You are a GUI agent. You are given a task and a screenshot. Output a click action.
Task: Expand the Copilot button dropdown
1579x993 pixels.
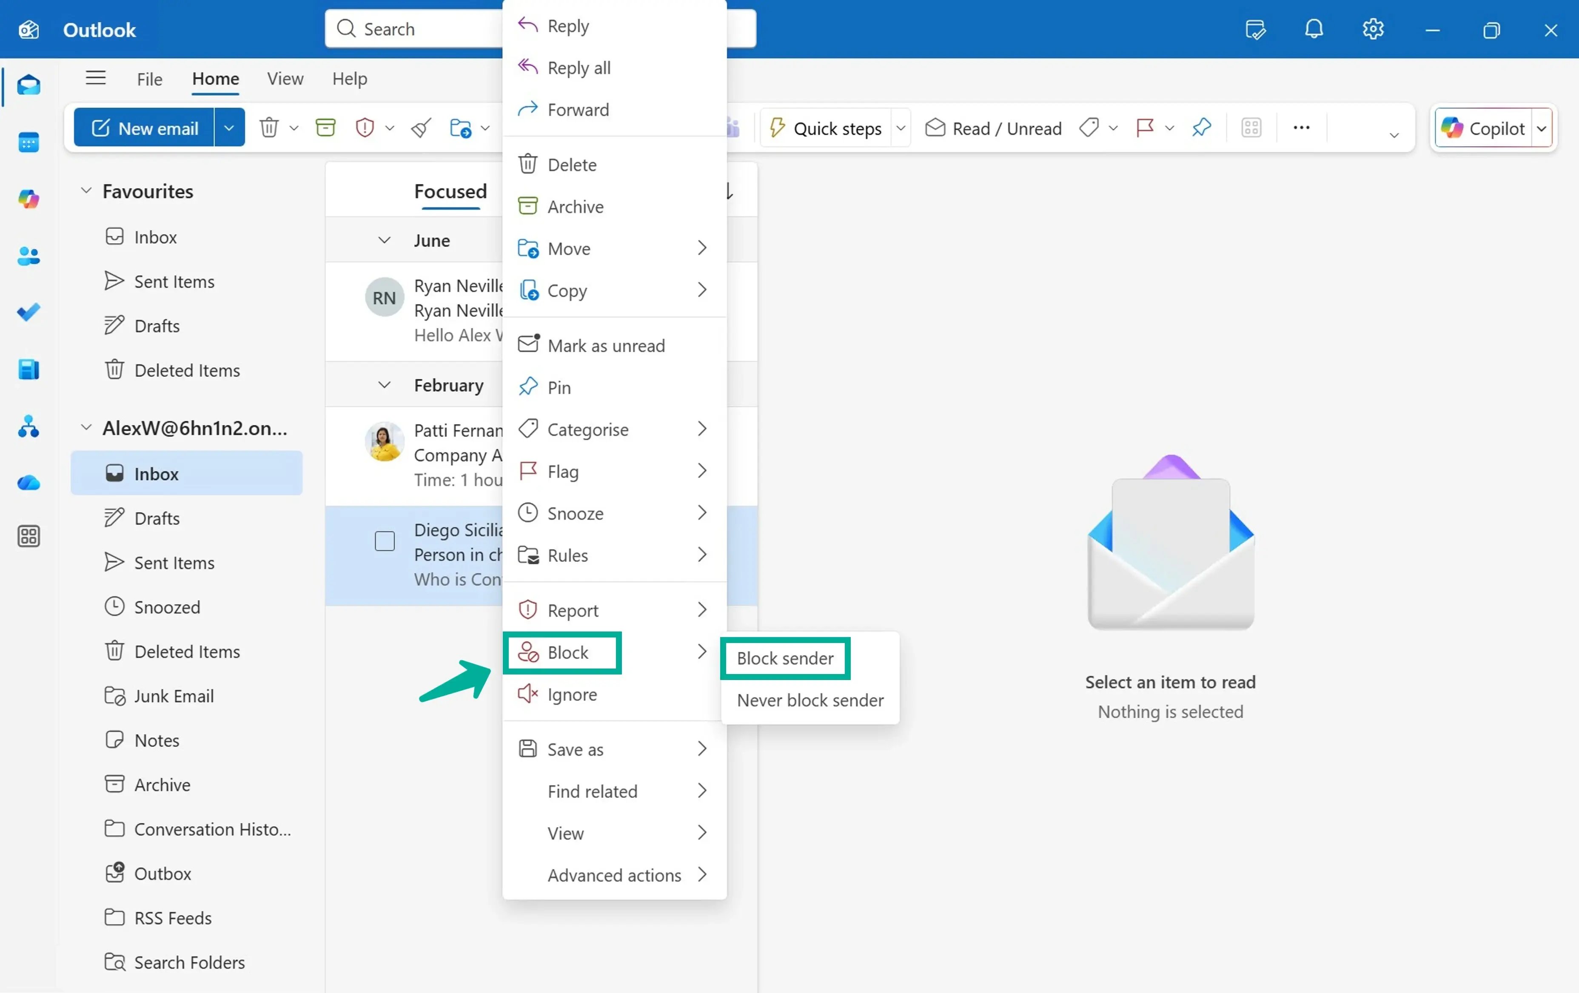1542,128
